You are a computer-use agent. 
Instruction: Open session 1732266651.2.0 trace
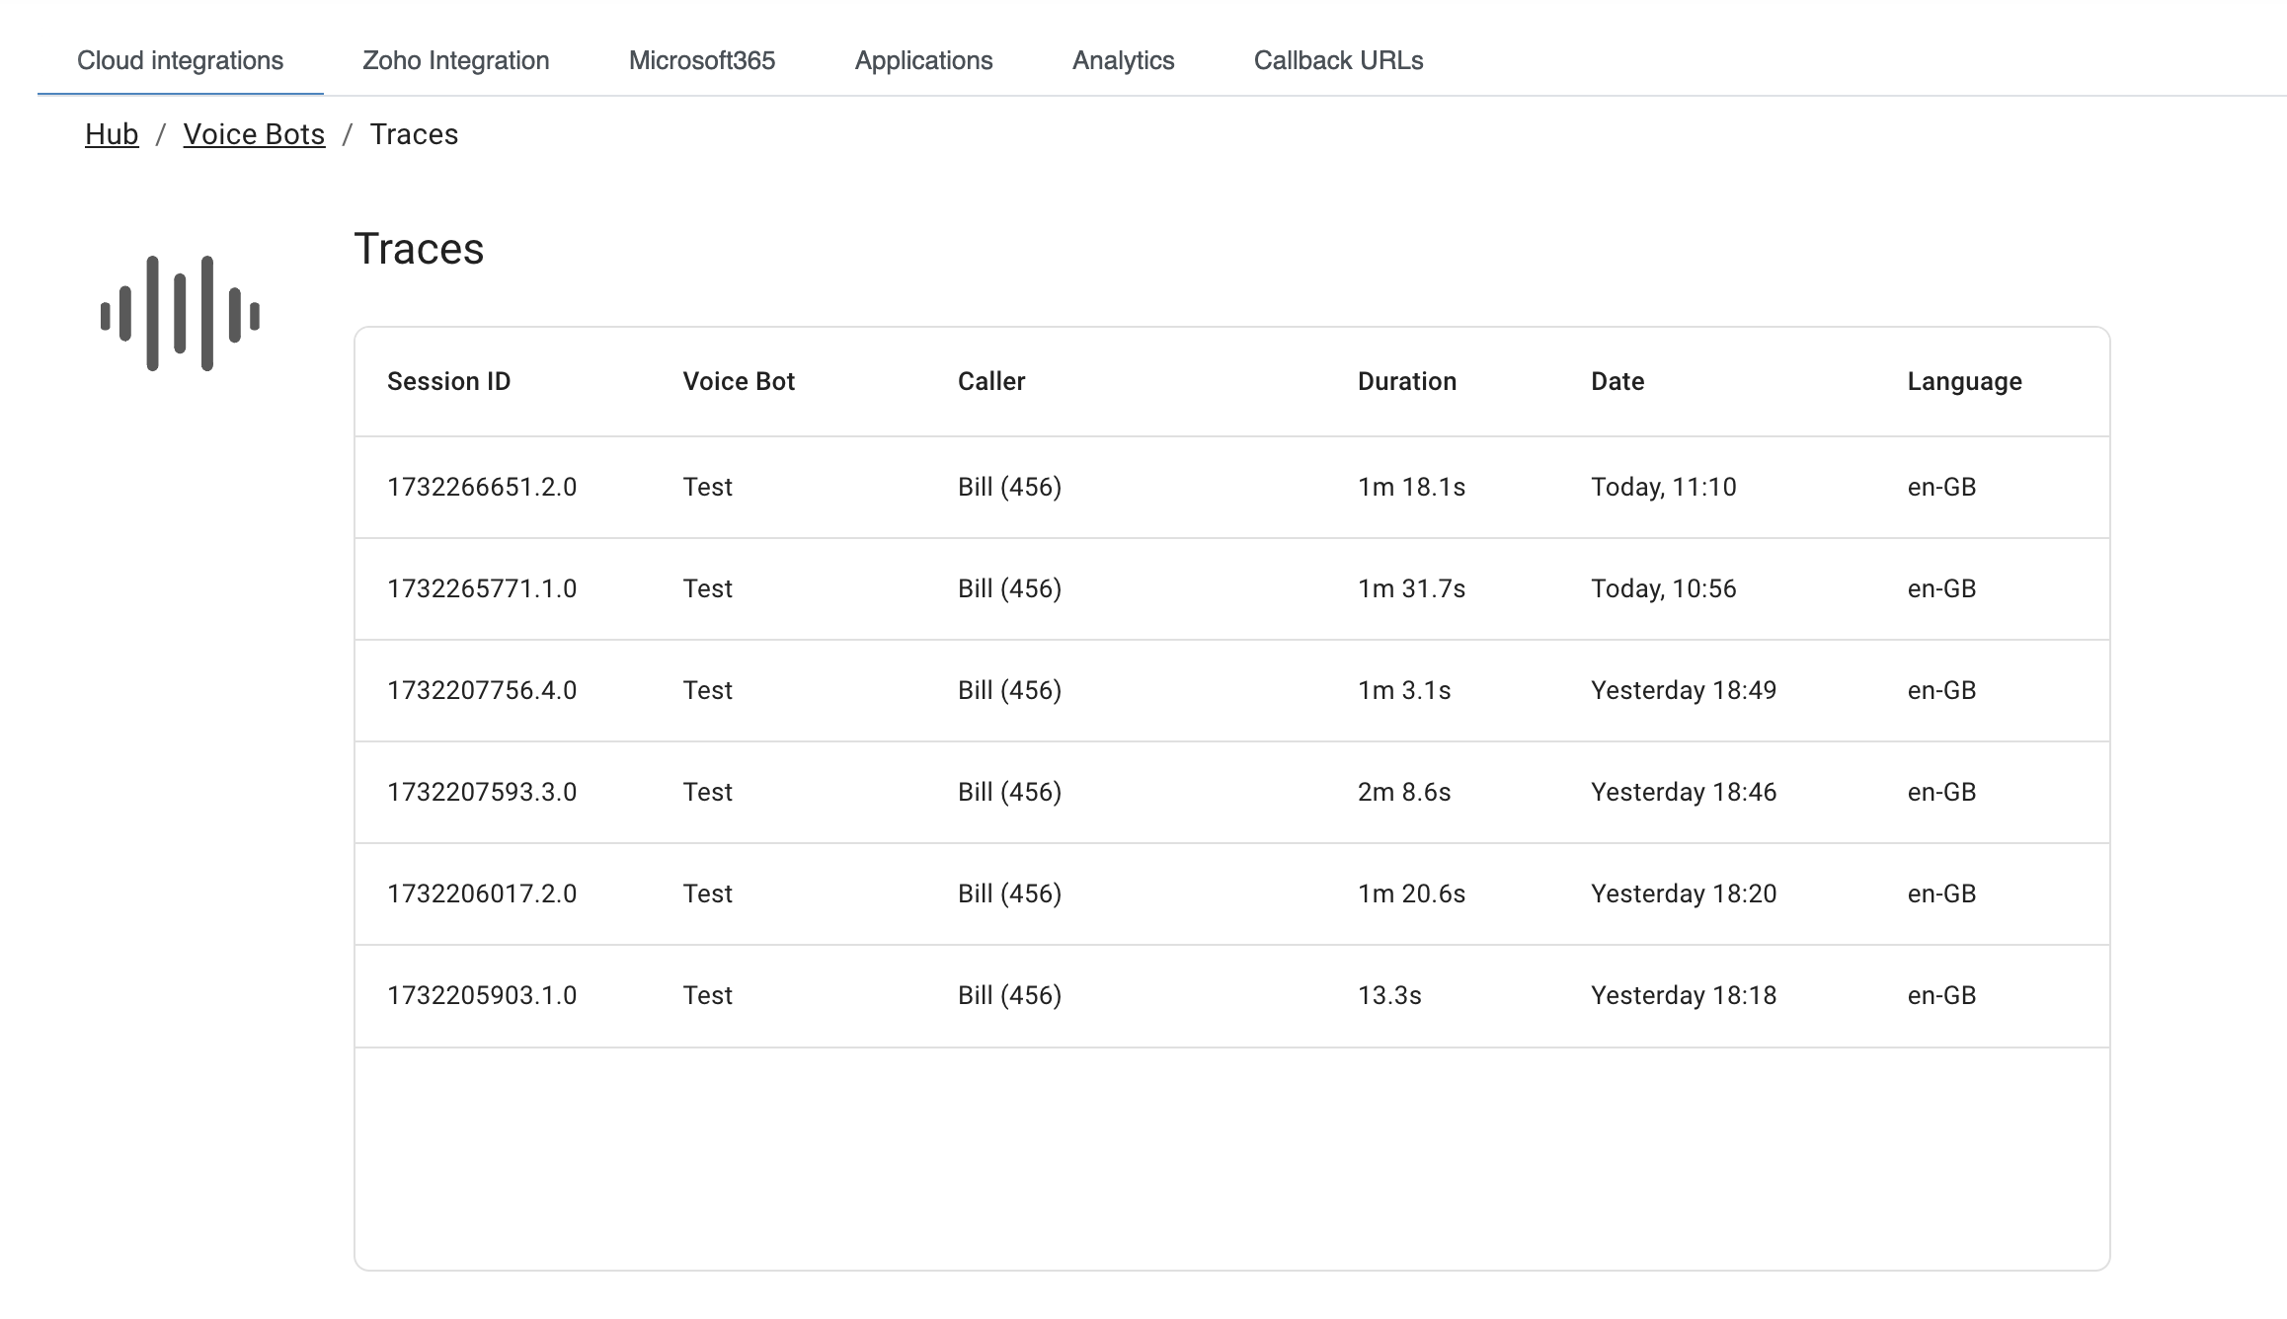click(482, 487)
